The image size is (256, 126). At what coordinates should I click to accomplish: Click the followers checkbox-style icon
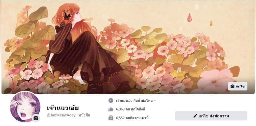pos(111,118)
